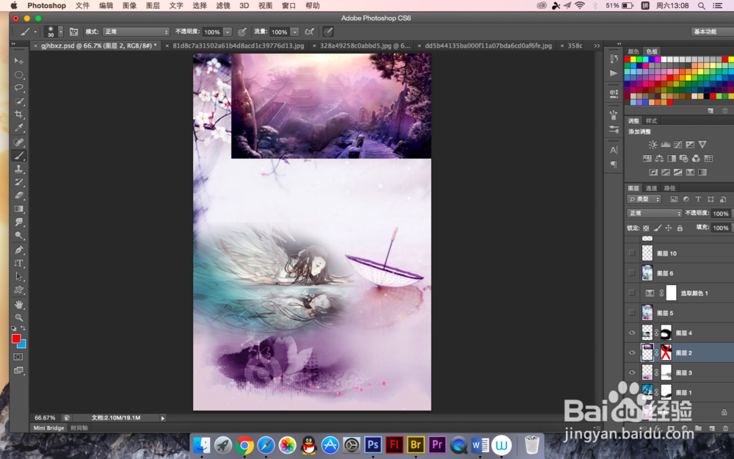Add a Curves adjustment layer

(x=677, y=145)
